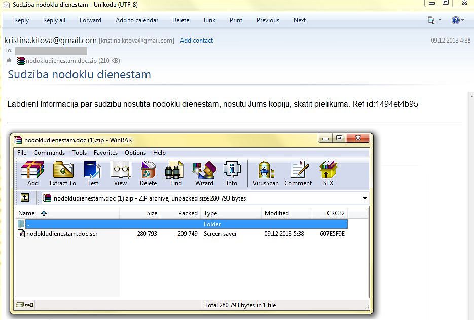This screenshot has width=474, height=320.
Task: Expand the WinRAR address bar dropdown
Action: pos(365,198)
